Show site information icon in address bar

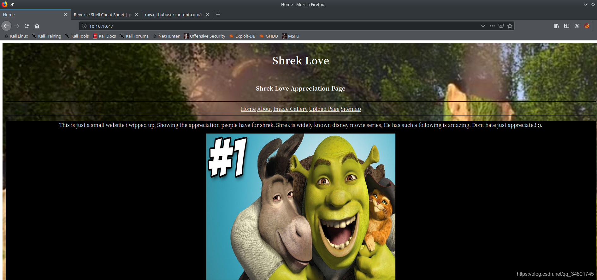pos(84,26)
